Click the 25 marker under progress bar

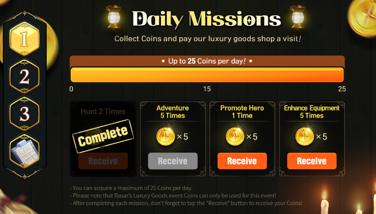[x=342, y=89]
